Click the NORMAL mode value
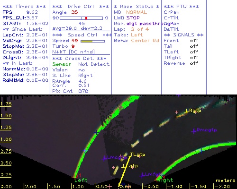 click(137, 12)
